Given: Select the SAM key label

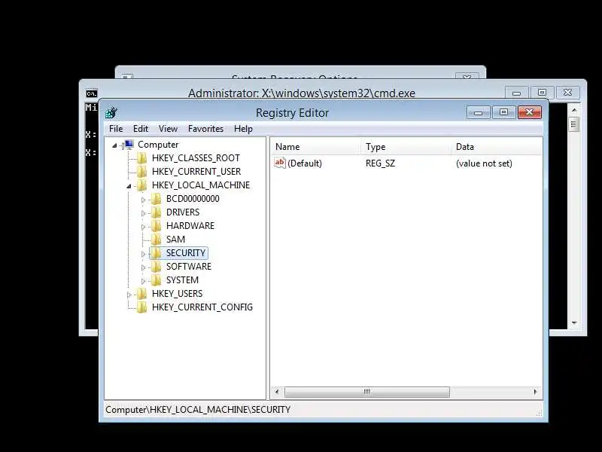Looking at the screenshot, I should (175, 240).
